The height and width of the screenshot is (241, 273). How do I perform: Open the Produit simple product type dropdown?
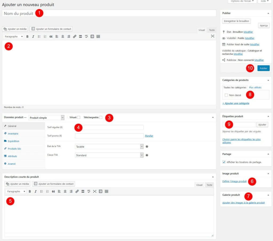click(x=46, y=117)
